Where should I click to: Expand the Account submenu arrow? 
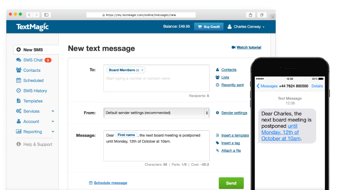pyautogui.click(x=53, y=121)
